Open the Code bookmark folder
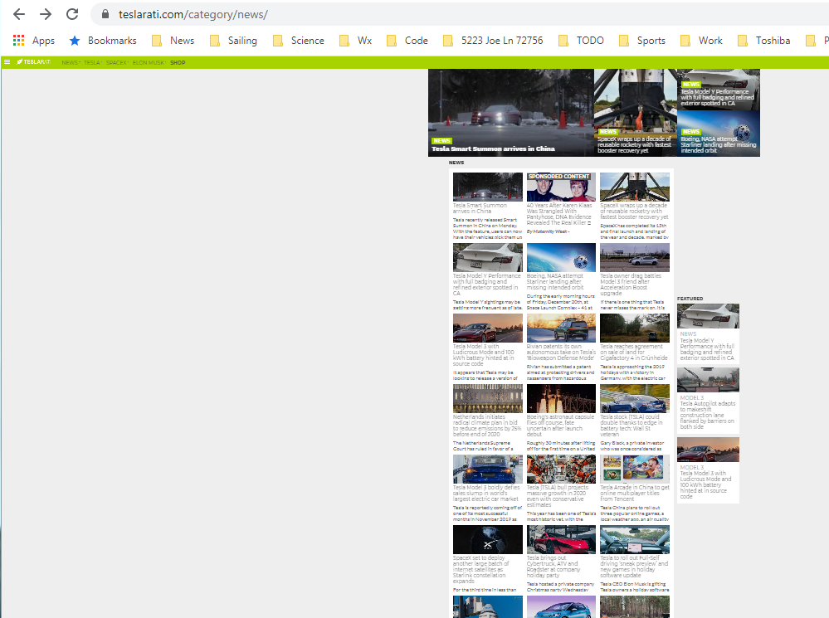Image resolution: width=829 pixels, height=618 pixels. pyautogui.click(x=407, y=41)
